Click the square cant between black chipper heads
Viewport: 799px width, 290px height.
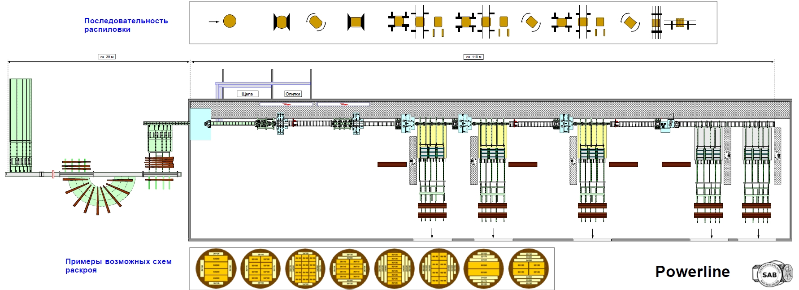[356, 22]
